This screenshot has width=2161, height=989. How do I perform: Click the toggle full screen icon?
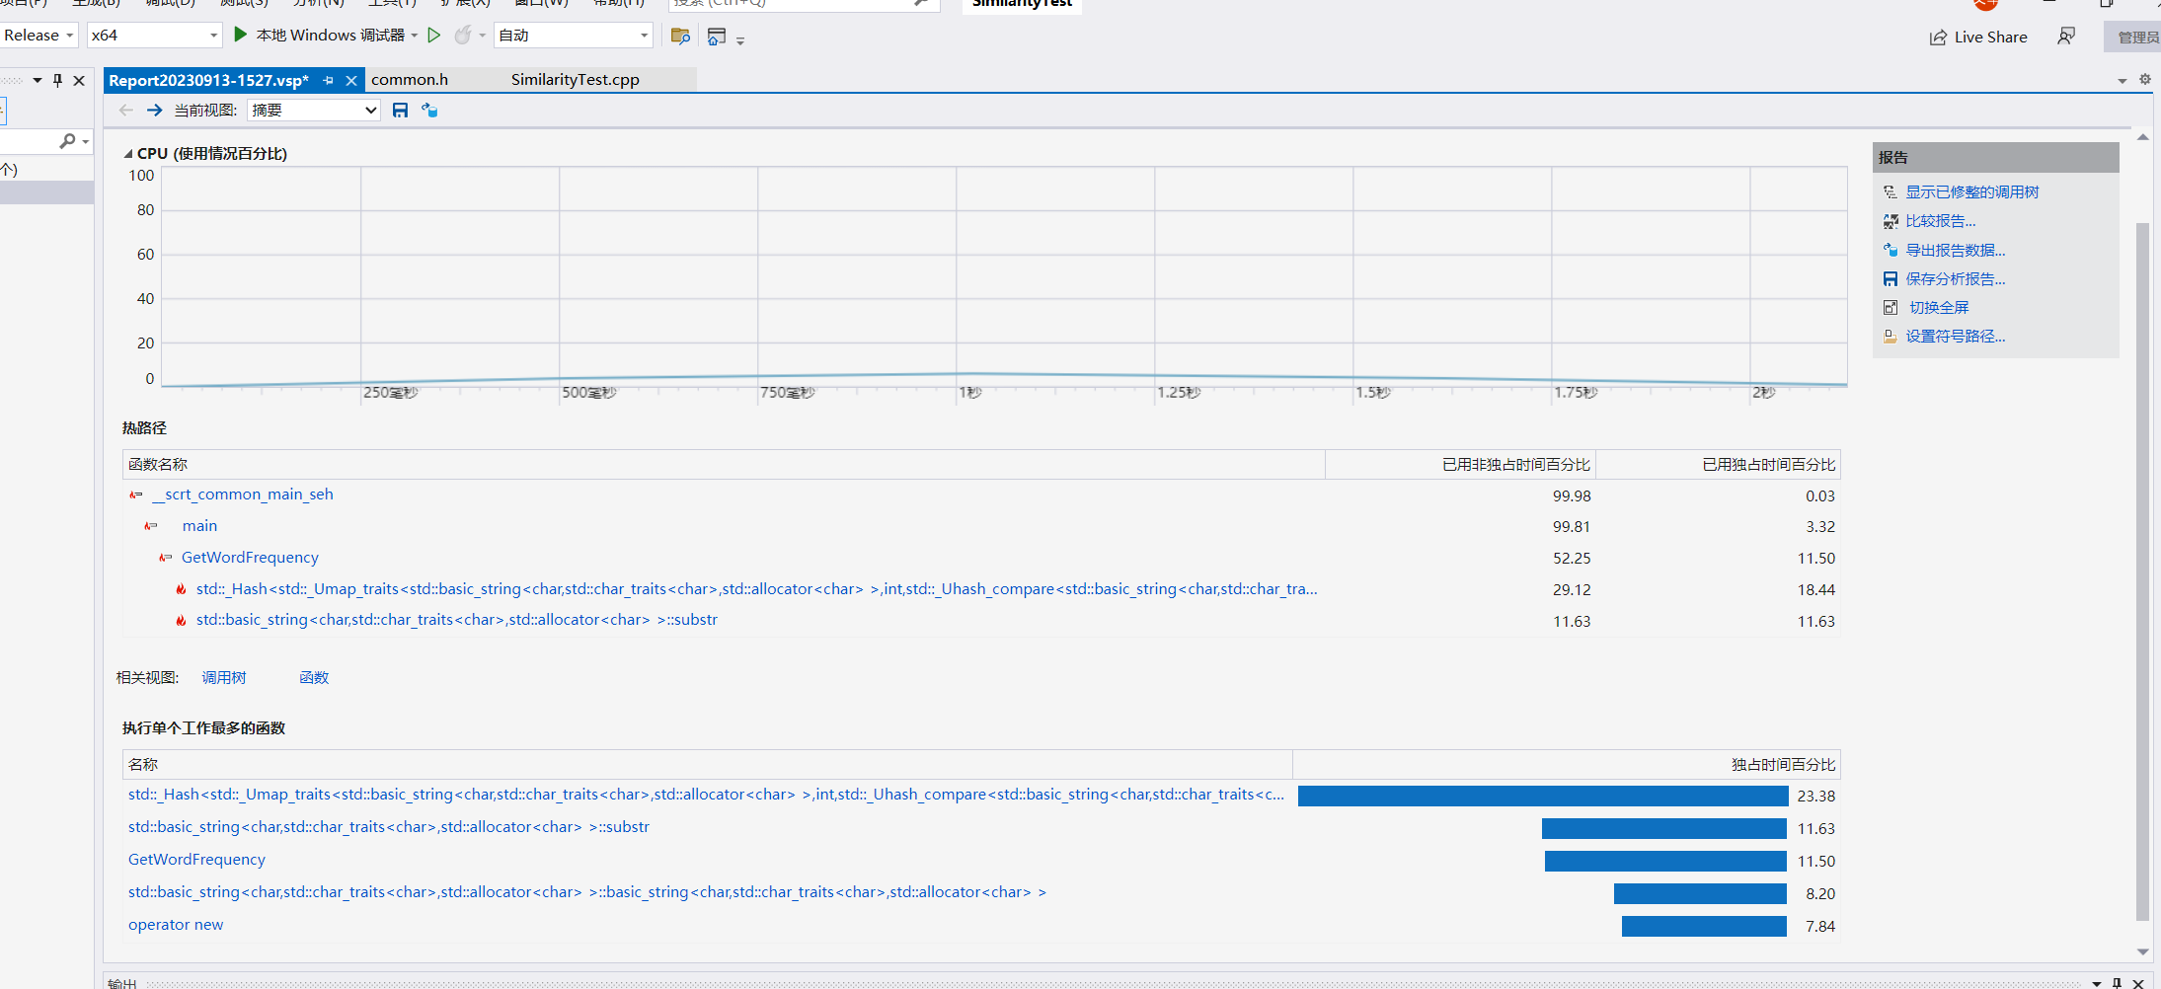1890,307
